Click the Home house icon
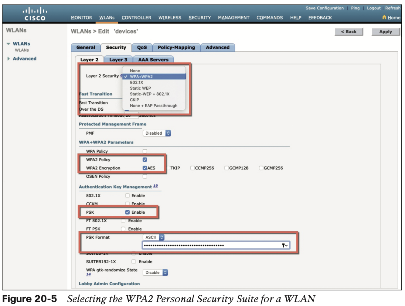Screen dimensions: 405x306 (384, 17)
